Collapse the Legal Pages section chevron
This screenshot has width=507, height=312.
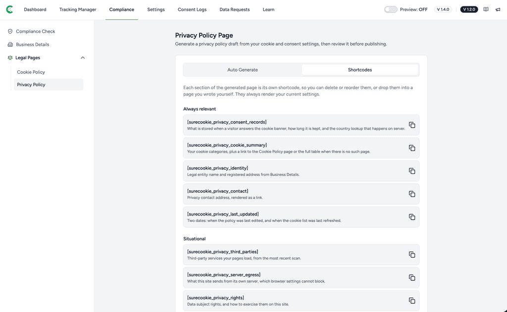(83, 57)
